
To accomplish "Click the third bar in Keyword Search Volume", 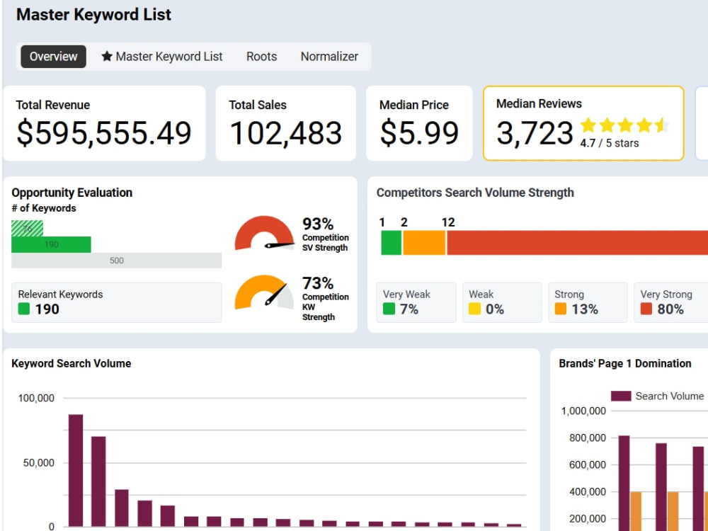I will tap(122, 508).
